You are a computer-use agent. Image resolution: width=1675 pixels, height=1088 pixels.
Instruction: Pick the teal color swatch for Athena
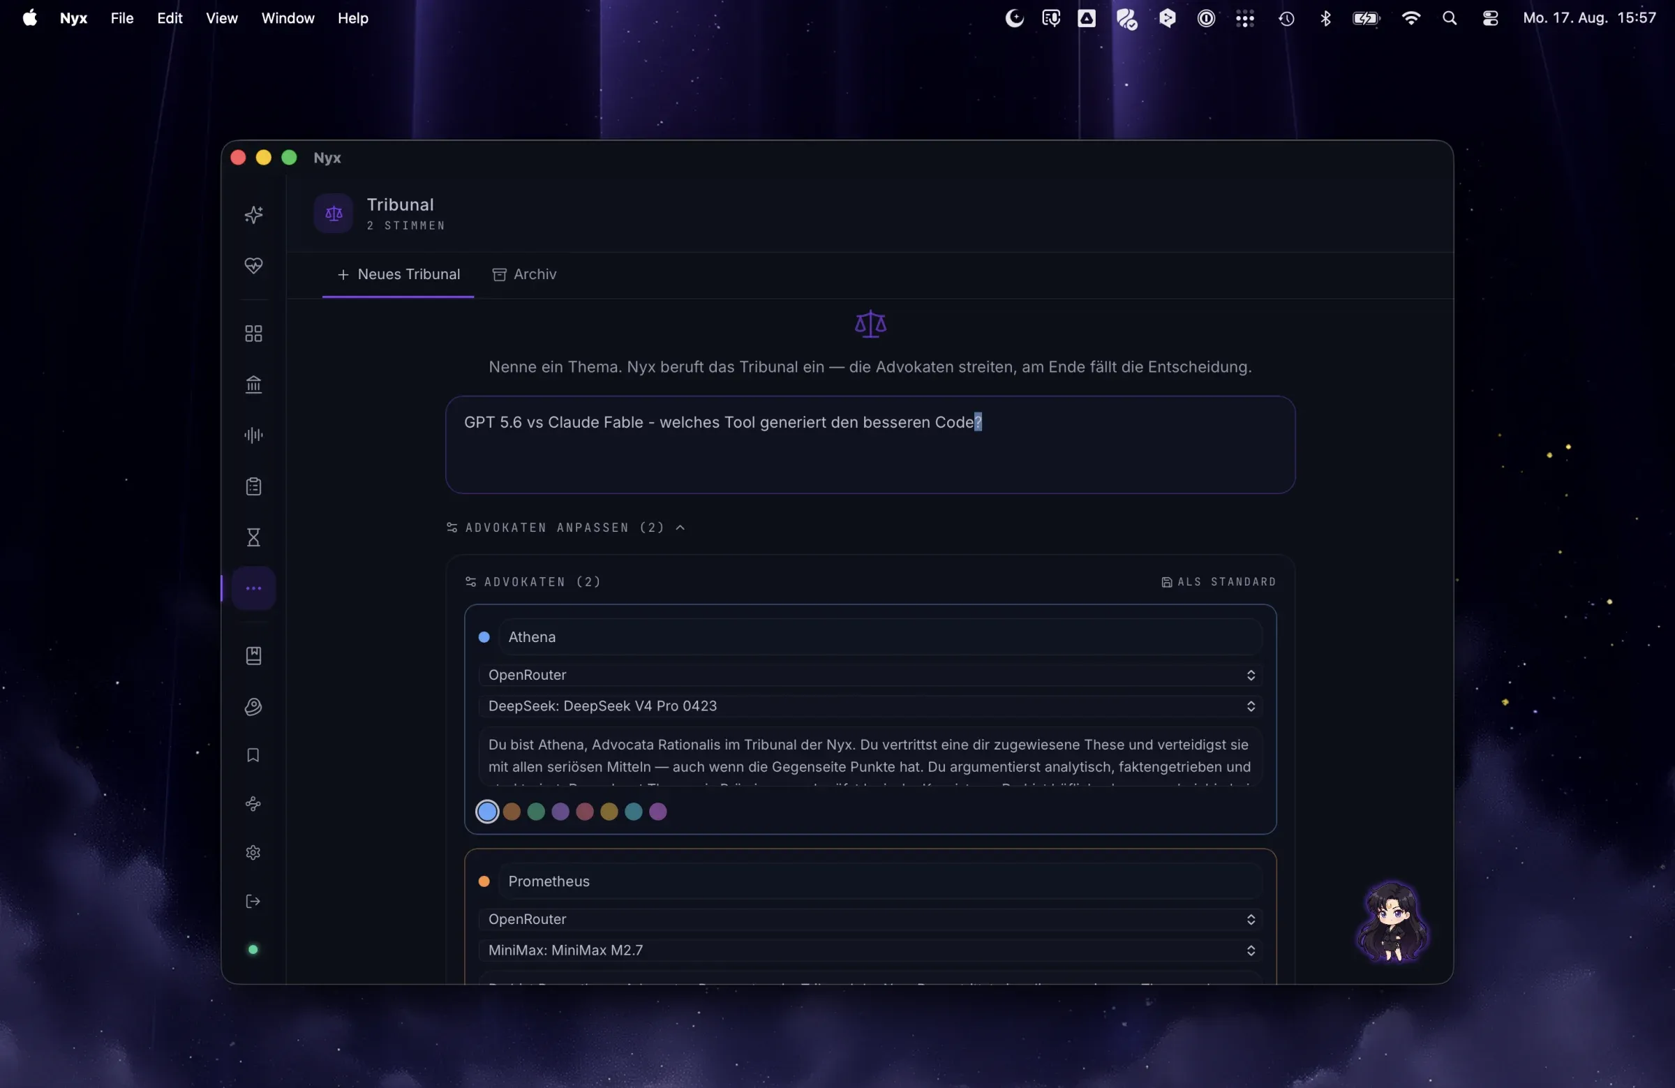coord(634,812)
